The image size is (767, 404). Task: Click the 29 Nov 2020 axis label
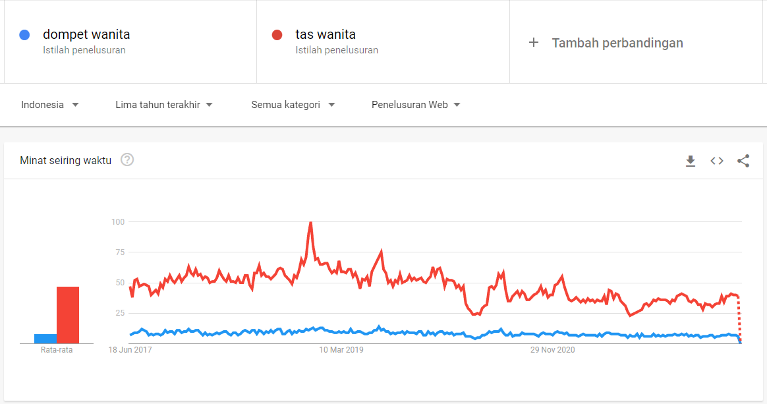coord(553,350)
